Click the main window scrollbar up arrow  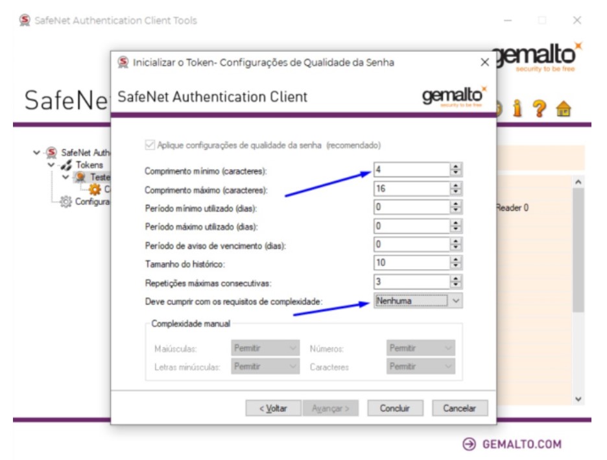(x=578, y=182)
